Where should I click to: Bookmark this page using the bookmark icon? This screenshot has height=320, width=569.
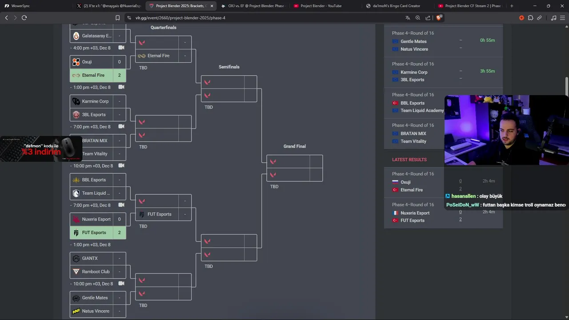pos(117,18)
